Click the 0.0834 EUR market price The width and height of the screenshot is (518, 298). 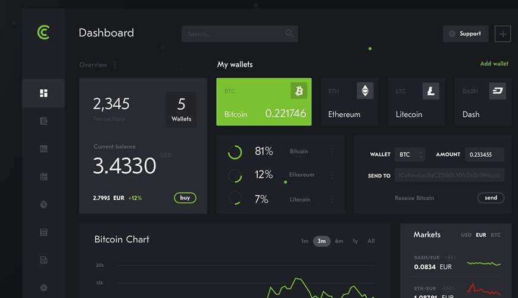(433, 267)
